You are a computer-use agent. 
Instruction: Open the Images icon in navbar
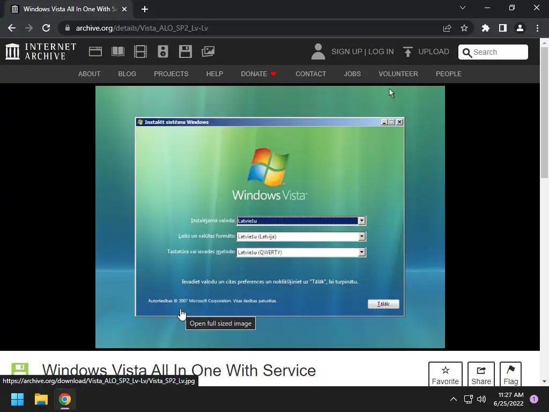pos(208,51)
